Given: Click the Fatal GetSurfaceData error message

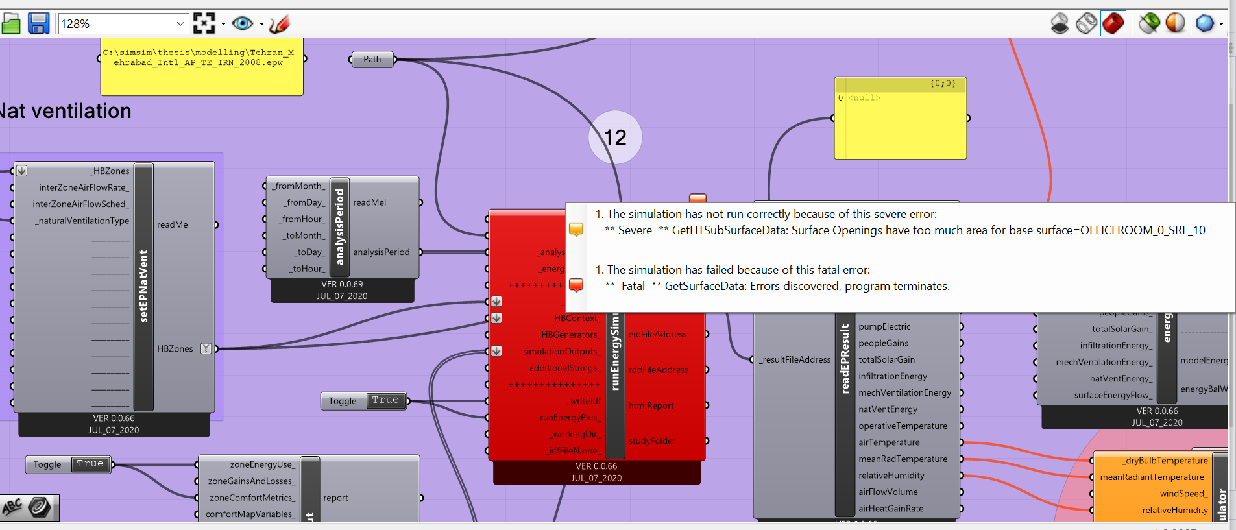Looking at the screenshot, I should 777,286.
